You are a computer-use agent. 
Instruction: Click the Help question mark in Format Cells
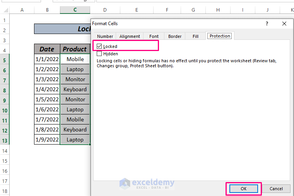click(267, 24)
